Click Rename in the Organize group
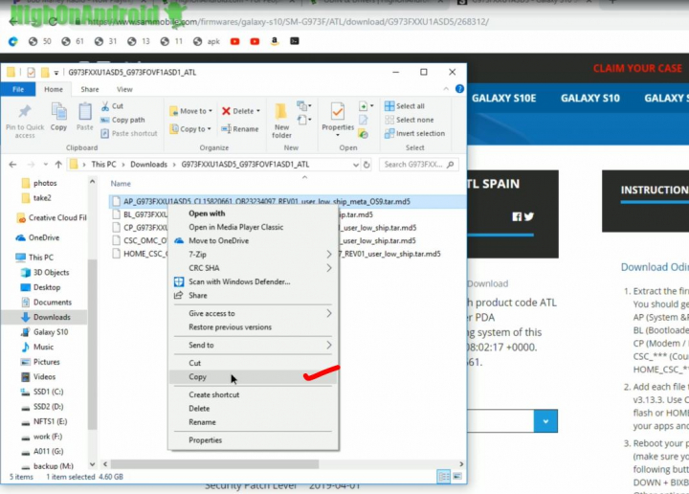 tap(240, 129)
